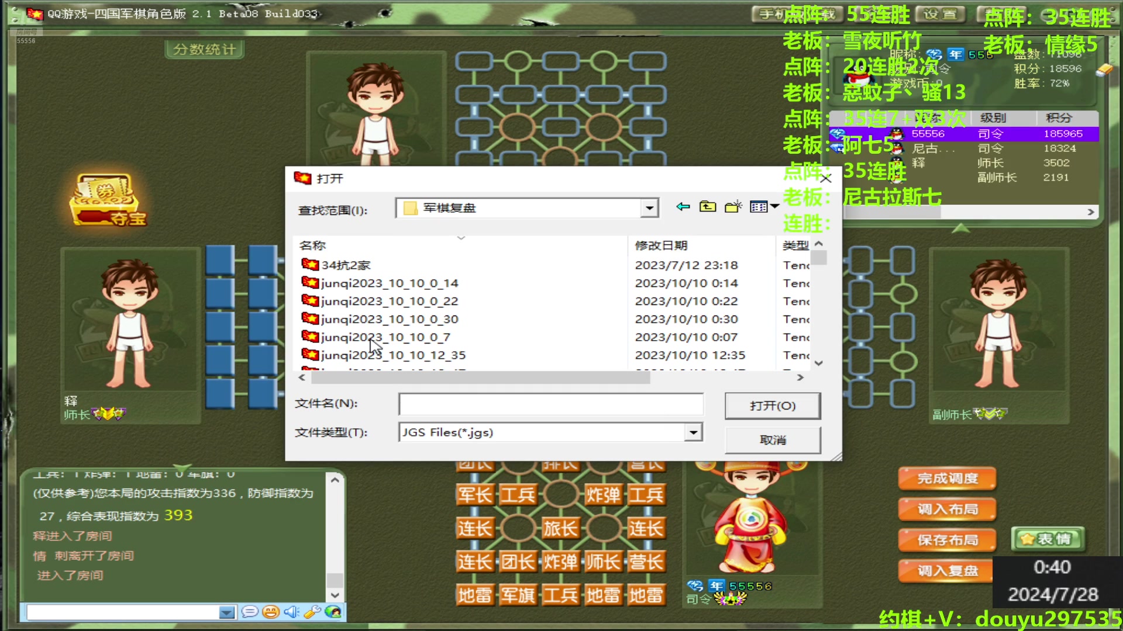Screen dimensions: 1123x631
Task: Click the emperor avatar of player 55556
Action: click(x=752, y=517)
